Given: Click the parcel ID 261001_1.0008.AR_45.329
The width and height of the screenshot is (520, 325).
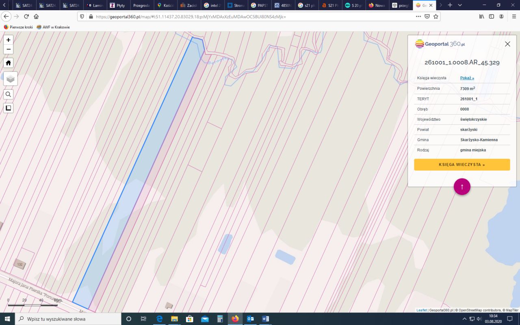Looking at the screenshot, I should pos(462,63).
